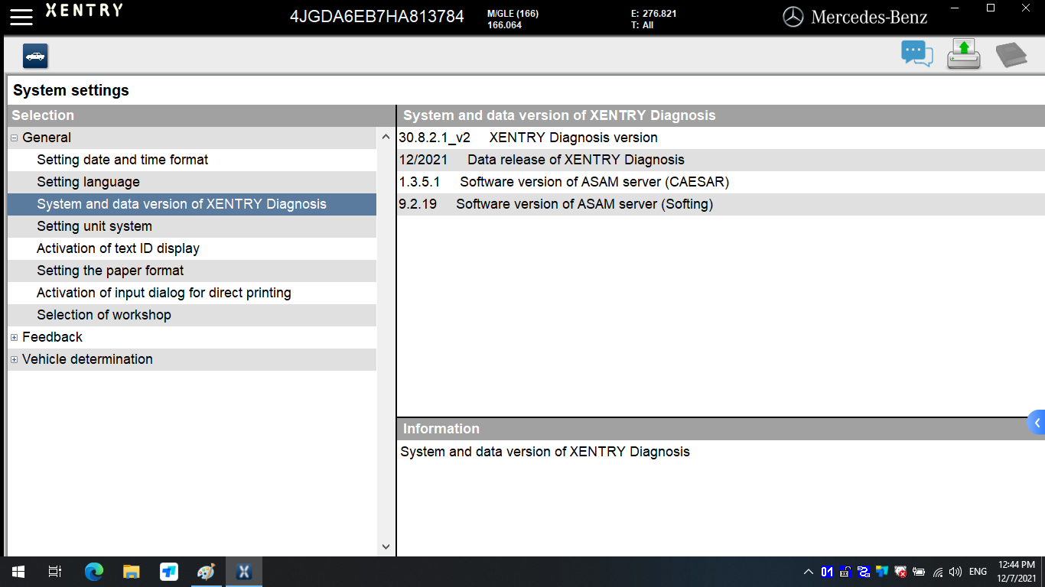The width and height of the screenshot is (1045, 587).
Task: Open Task View in the taskbar
Action: click(x=55, y=572)
